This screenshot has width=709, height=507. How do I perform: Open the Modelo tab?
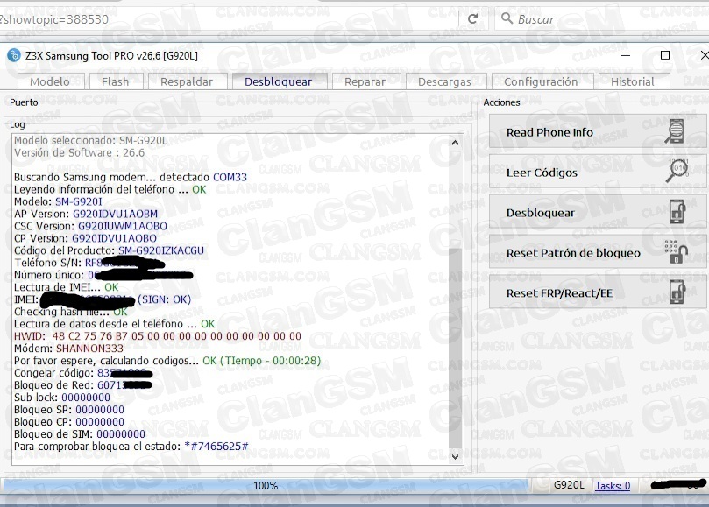50,81
